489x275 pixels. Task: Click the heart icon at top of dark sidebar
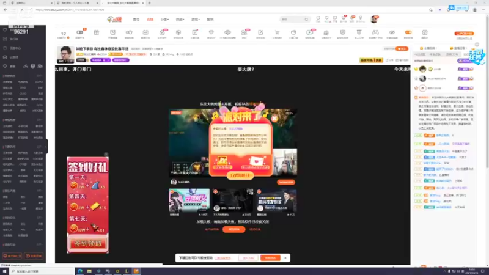[5, 29]
